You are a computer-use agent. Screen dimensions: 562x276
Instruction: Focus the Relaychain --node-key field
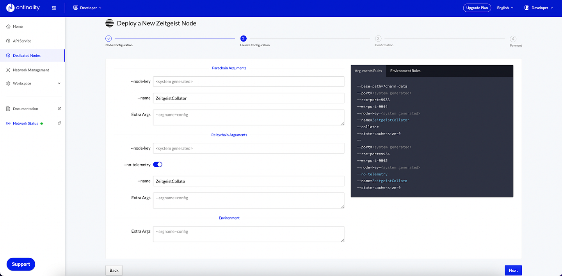click(249, 148)
